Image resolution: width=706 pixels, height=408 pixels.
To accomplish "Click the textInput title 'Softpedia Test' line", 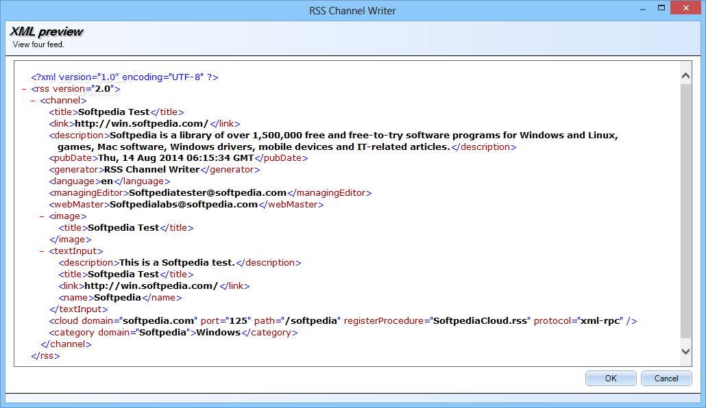I will [x=126, y=275].
